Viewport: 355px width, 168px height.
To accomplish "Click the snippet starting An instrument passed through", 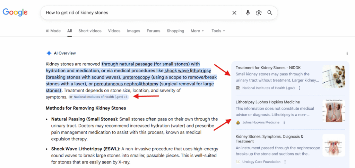I will [x=278, y=151].
